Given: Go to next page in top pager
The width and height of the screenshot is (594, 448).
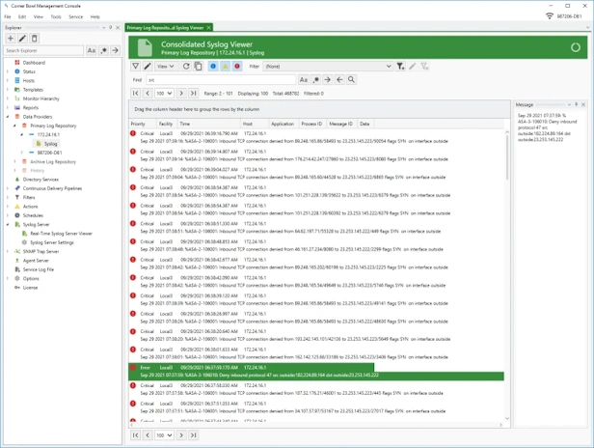Looking at the screenshot, I should pos(181,93).
